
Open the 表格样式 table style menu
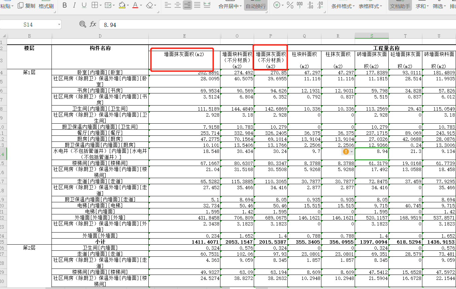point(370,6)
